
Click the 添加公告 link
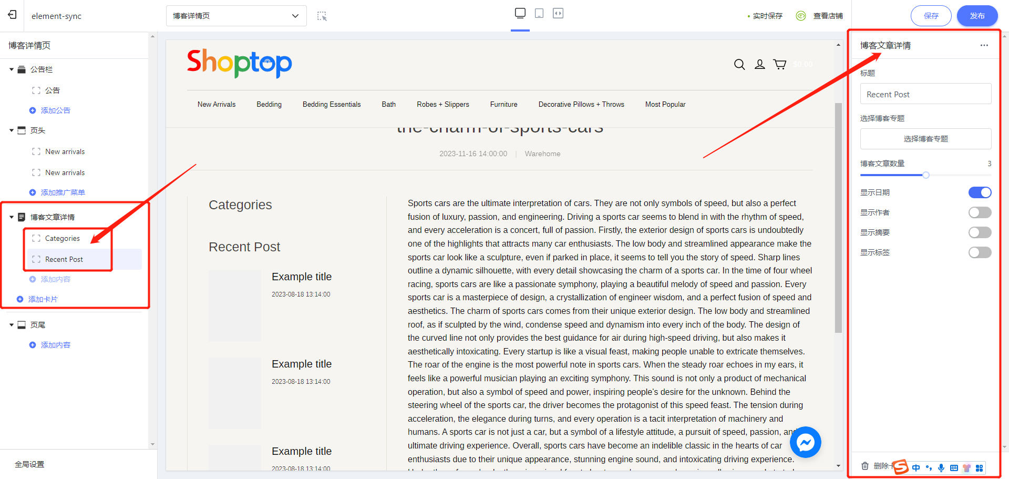pyautogui.click(x=56, y=110)
